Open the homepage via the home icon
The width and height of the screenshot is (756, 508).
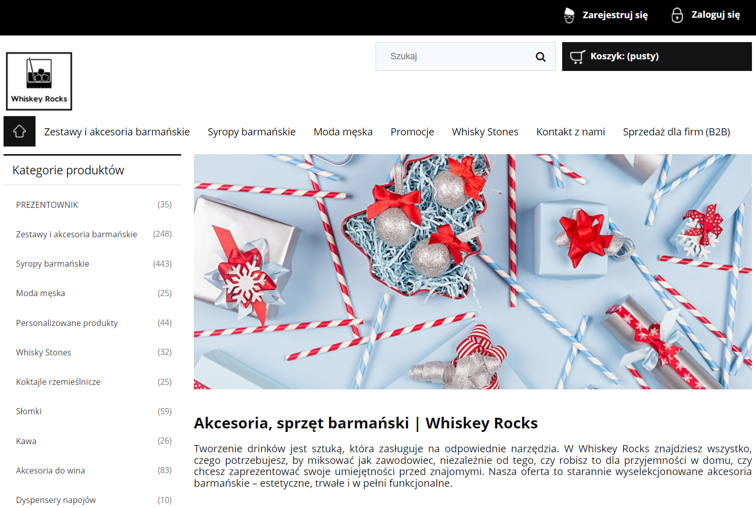pyautogui.click(x=19, y=131)
